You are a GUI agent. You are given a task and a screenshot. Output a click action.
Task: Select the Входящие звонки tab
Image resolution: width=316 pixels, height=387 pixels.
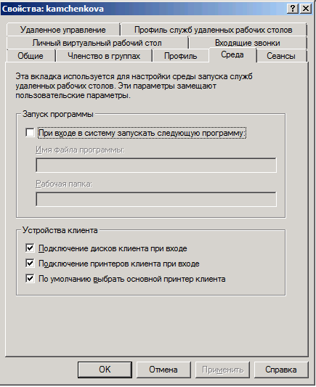point(248,43)
